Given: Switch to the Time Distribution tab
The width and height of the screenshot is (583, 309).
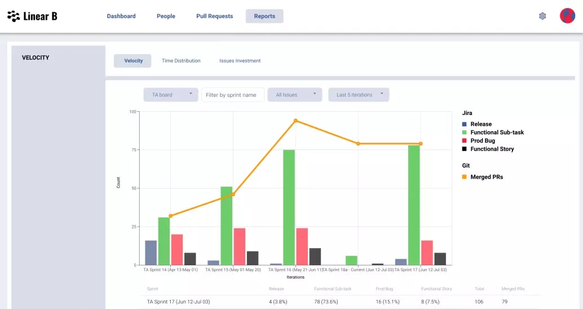Looking at the screenshot, I should [x=181, y=60].
